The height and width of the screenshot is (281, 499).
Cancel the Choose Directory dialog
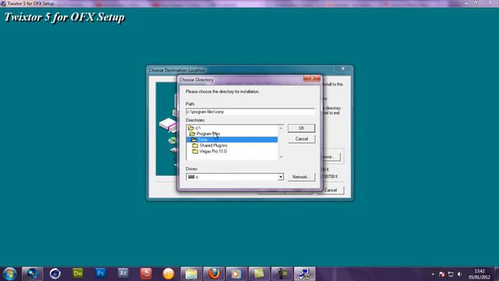pyautogui.click(x=302, y=139)
